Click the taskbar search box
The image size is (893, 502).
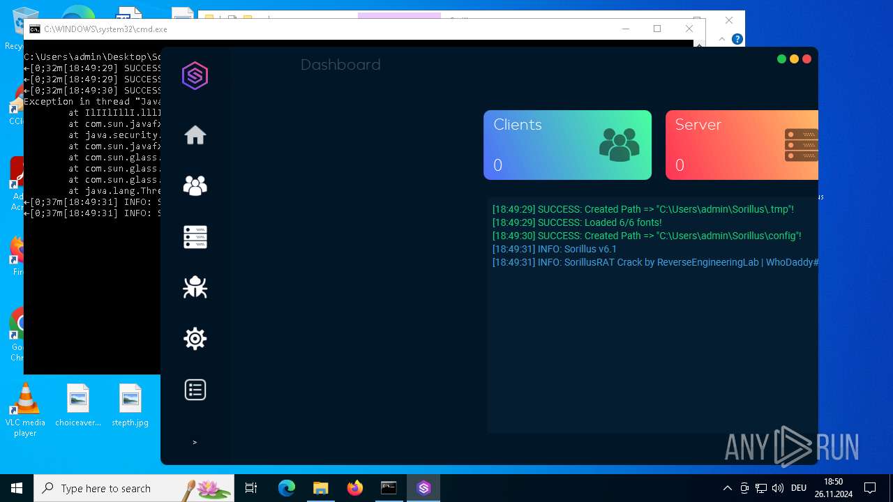134,488
